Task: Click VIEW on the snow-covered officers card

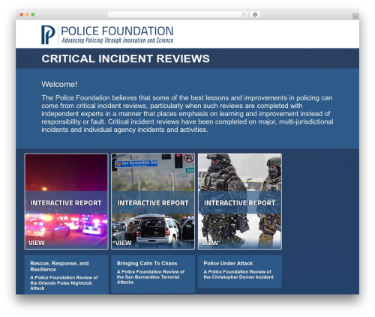Action: 210,243
